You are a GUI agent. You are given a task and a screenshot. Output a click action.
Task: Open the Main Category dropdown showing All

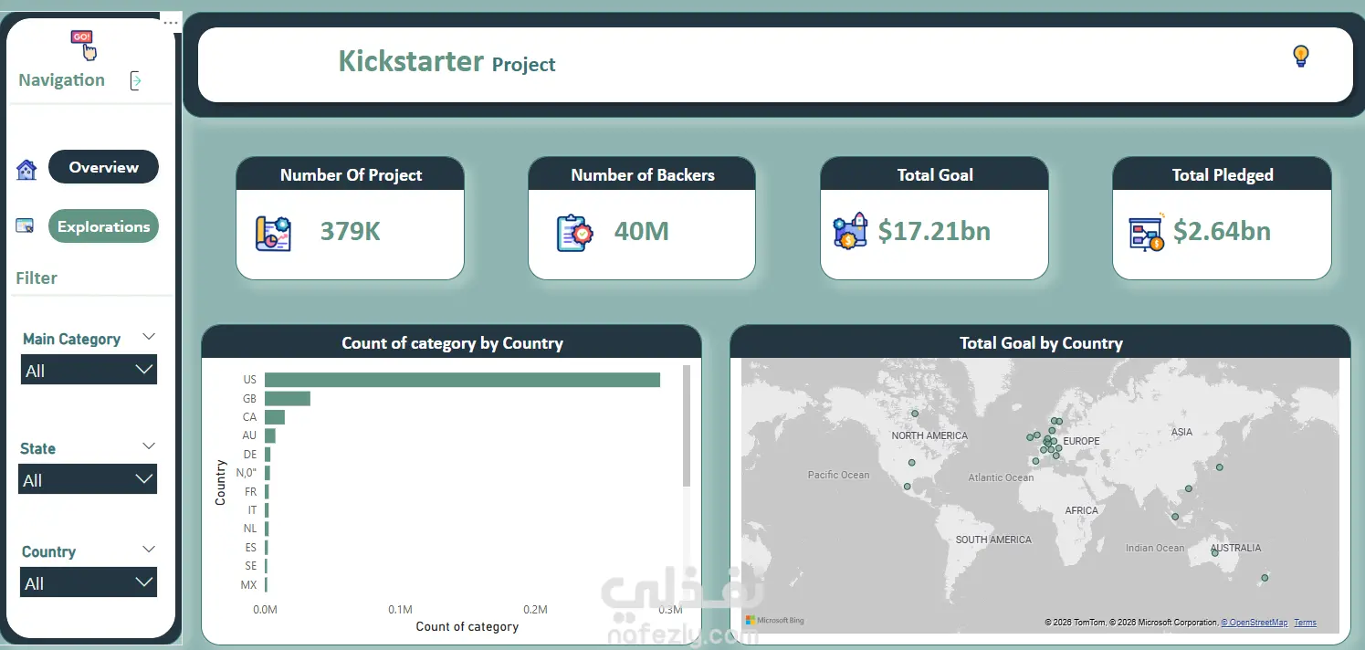pyautogui.click(x=89, y=370)
